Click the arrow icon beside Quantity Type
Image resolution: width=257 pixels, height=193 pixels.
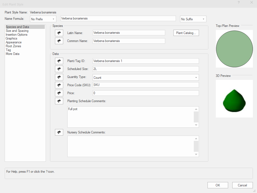pos(59,77)
